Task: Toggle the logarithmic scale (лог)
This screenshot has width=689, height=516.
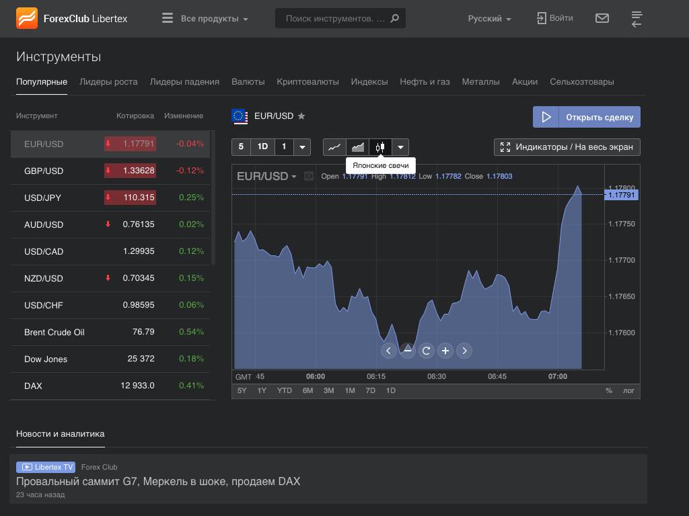Action: (x=628, y=390)
